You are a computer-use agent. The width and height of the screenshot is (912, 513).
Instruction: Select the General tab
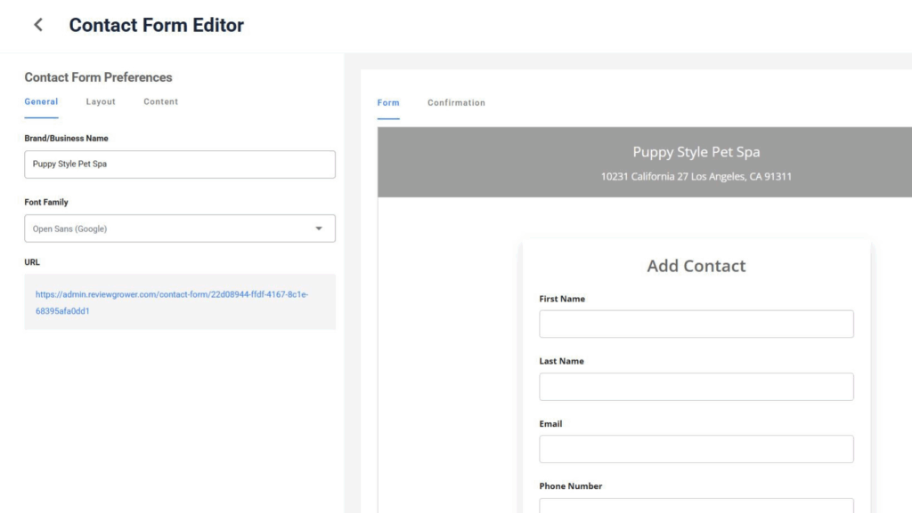coord(41,101)
